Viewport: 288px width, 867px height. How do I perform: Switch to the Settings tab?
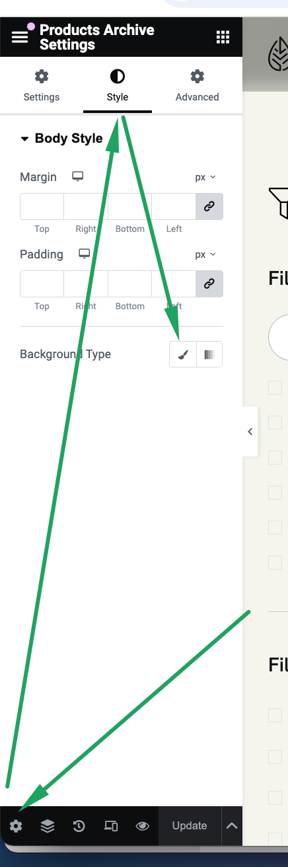pos(42,86)
